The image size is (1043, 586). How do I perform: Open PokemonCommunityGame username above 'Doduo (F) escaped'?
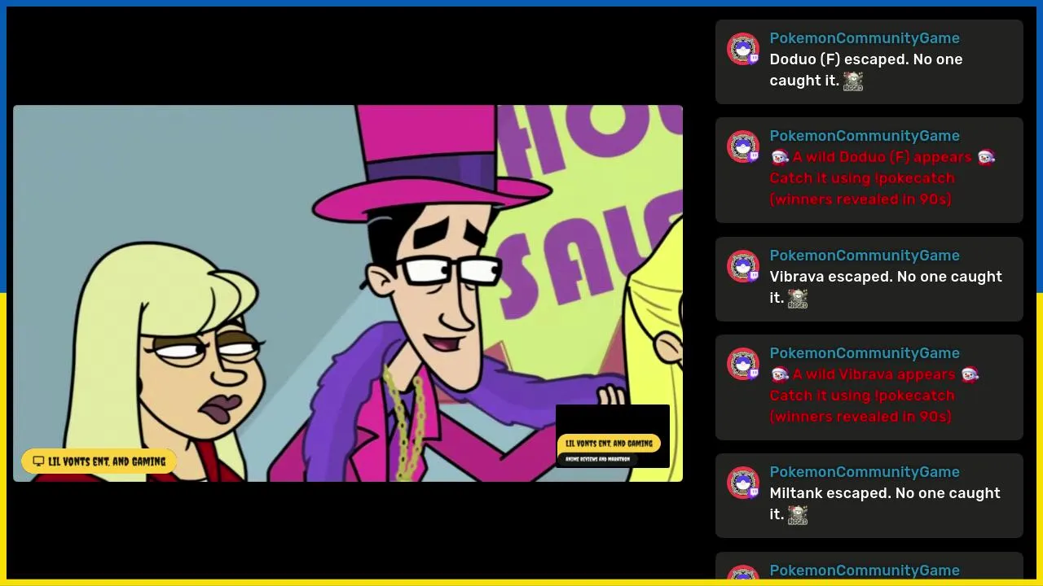click(x=865, y=38)
